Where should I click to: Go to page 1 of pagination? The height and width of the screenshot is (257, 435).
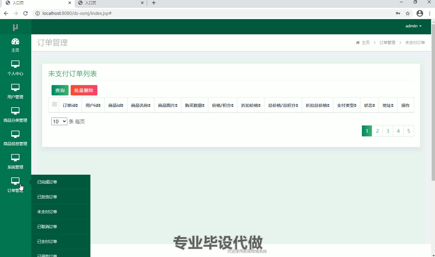(x=367, y=131)
